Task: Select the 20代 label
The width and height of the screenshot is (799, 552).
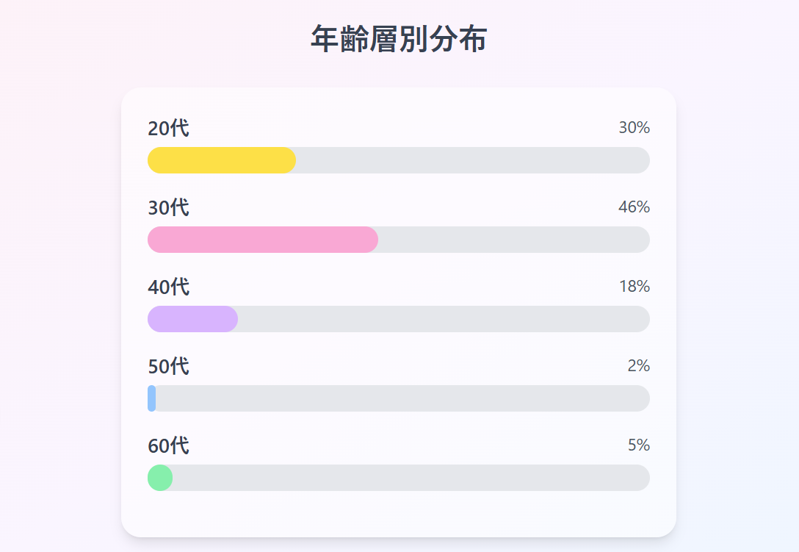Action: (x=168, y=129)
